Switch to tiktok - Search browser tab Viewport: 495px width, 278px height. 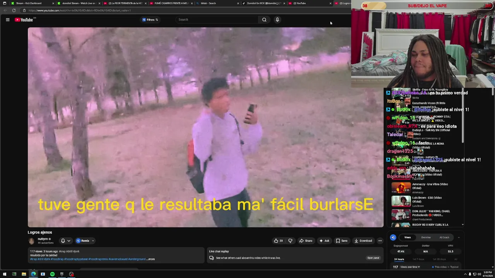click(x=217, y=3)
